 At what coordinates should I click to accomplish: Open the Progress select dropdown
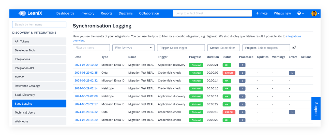coord(266,48)
